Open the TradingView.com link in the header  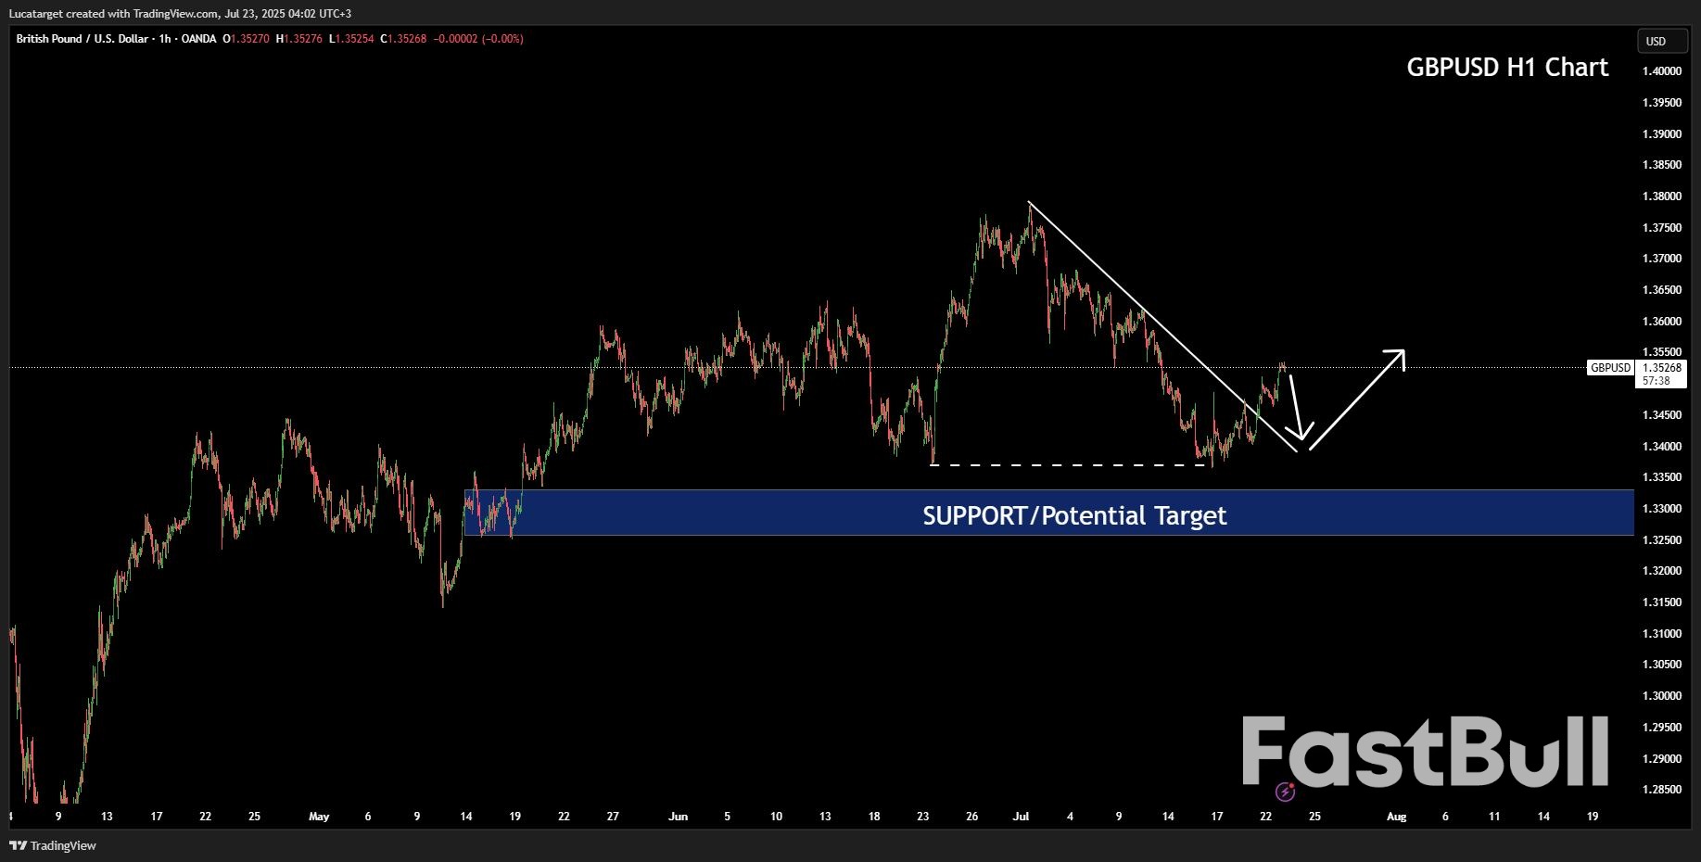click(176, 13)
